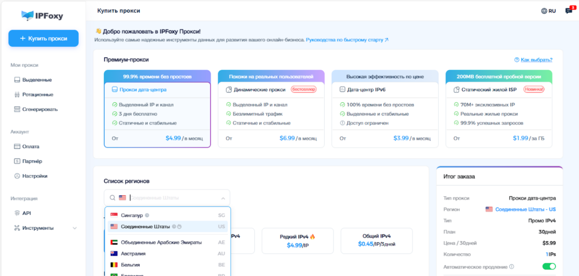Toggle the Автоматическое продление switch
Screen dimensions: 579x276
coord(548,266)
